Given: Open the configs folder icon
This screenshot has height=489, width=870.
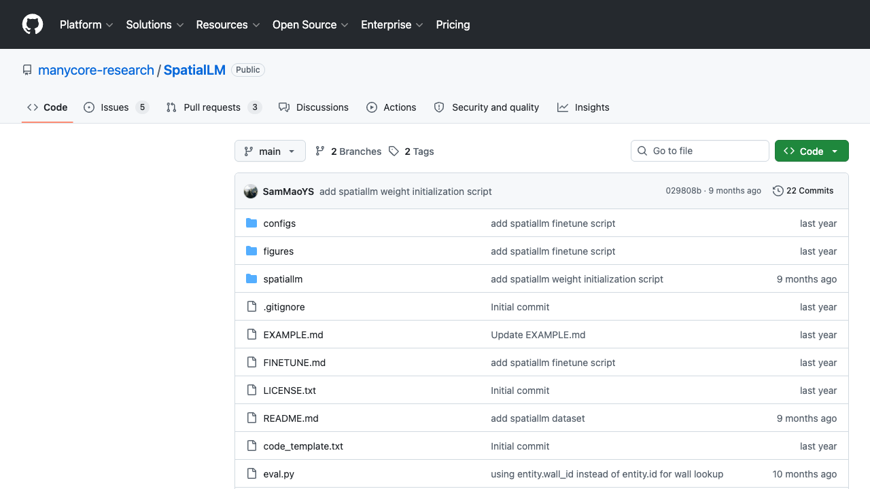Looking at the screenshot, I should point(251,223).
